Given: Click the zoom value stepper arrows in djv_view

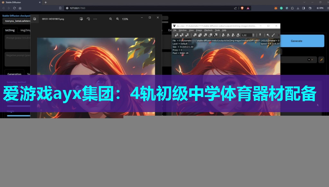Looking at the screenshot, I should pos(253,35).
